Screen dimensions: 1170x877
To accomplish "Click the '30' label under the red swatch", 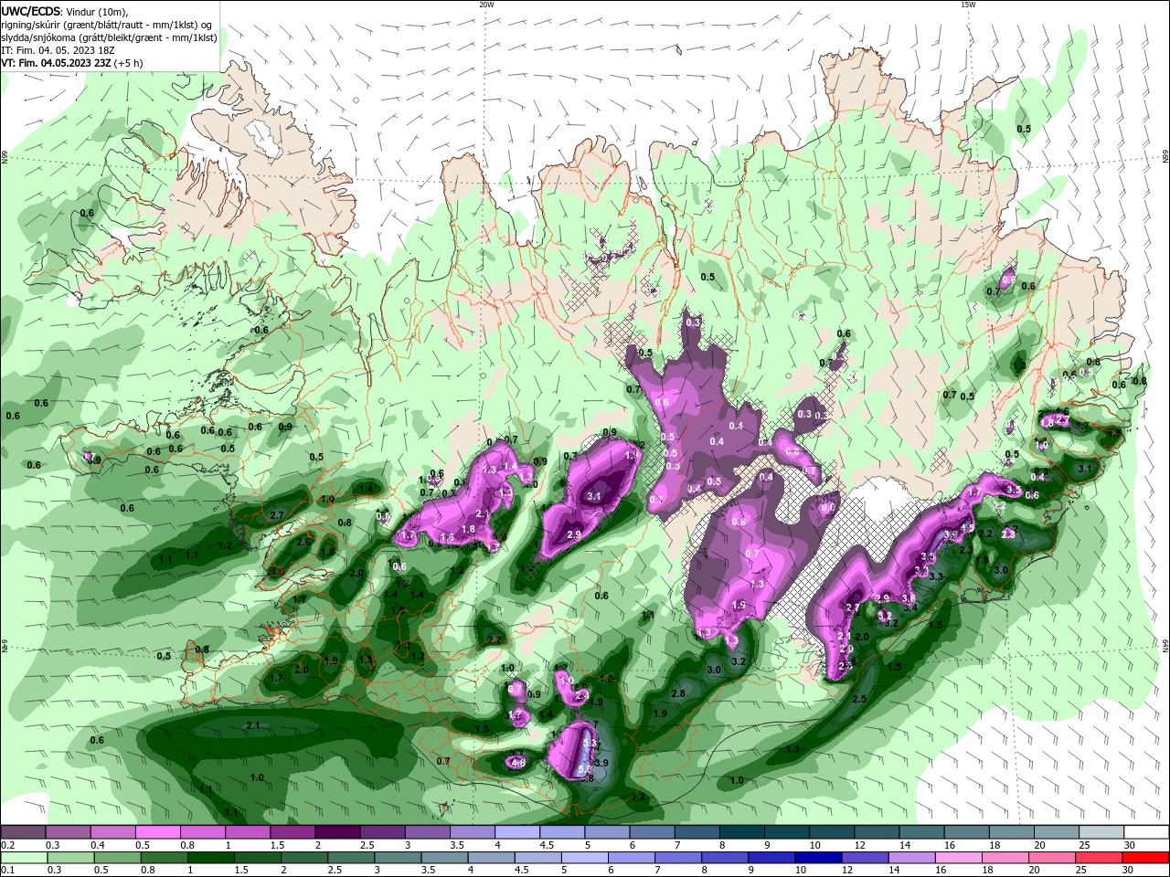I will pyautogui.click(x=1130, y=870).
